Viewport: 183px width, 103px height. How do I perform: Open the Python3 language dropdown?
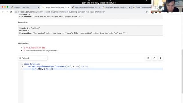[33, 58]
